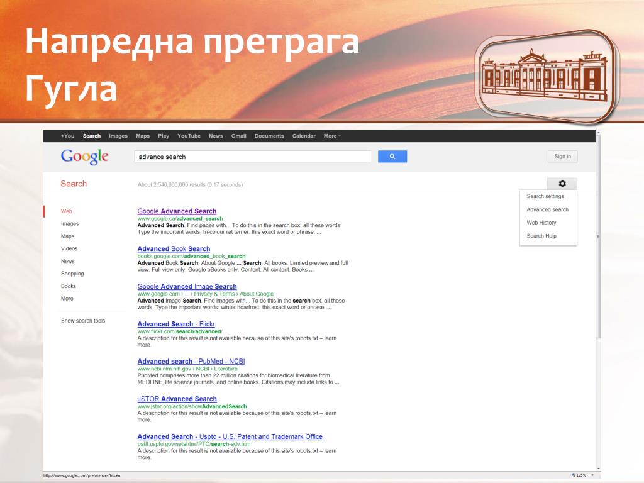644x483 pixels.
Task: Open News in the top navigation bar
Action: coord(216,136)
